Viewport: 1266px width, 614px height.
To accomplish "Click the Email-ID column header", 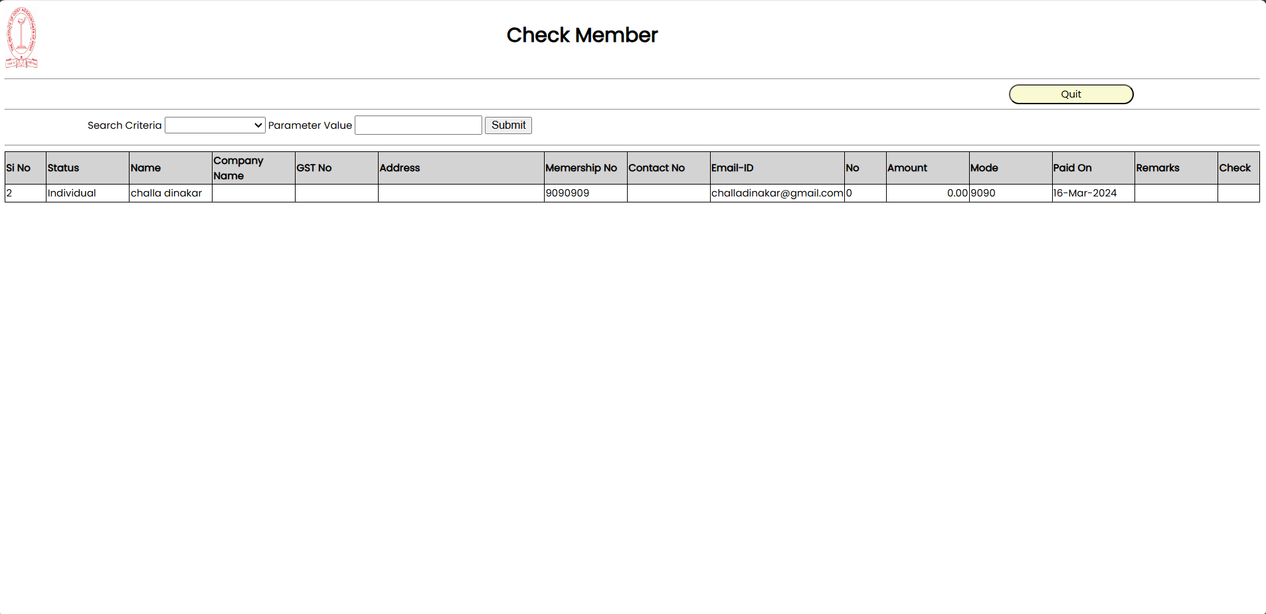I will pyautogui.click(x=733, y=168).
